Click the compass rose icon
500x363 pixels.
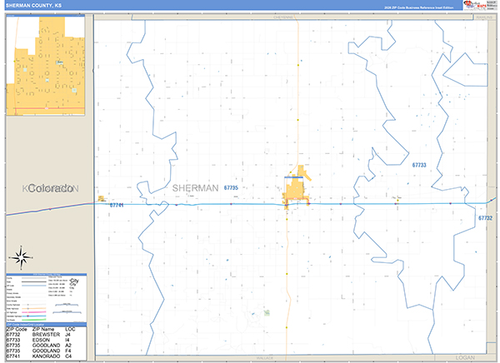pyautogui.click(x=21, y=257)
